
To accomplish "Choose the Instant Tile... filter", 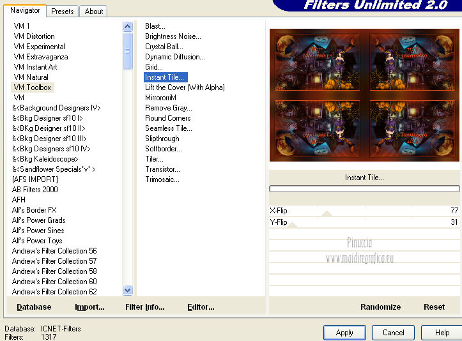I will tap(166, 77).
